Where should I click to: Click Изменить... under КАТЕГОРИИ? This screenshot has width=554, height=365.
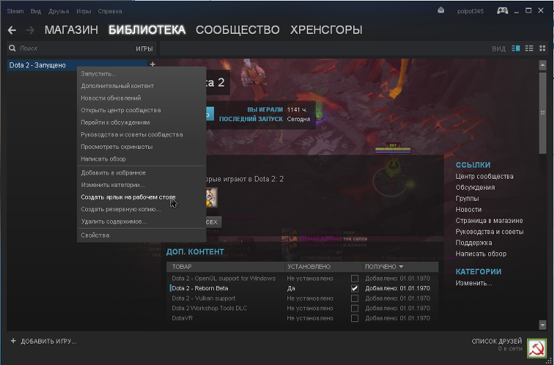point(474,283)
